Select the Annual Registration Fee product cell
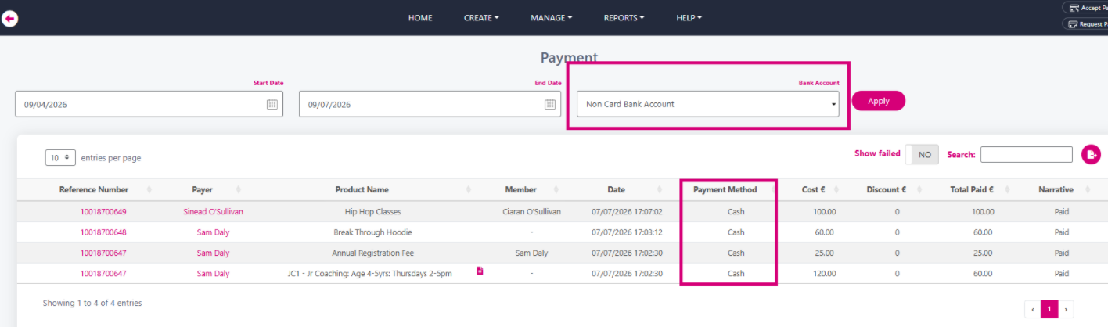The image size is (1108, 327). pos(372,253)
